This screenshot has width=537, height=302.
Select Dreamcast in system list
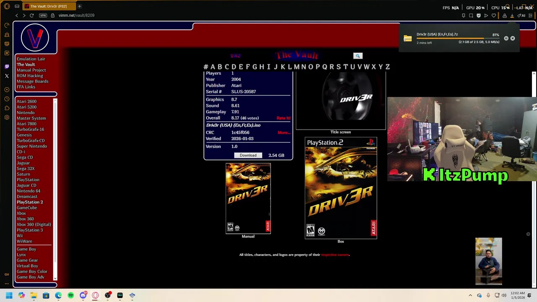pos(27,197)
